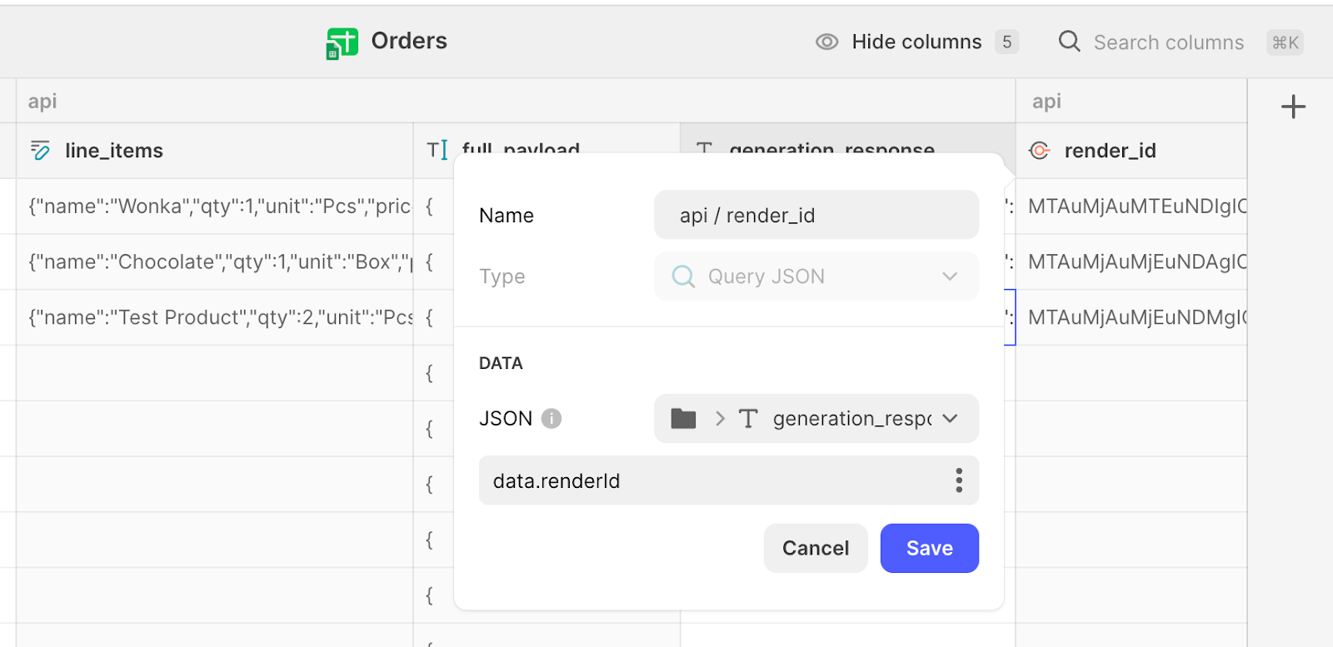The height and width of the screenshot is (647, 1333).
Task: Open the Query JSON type dropdown
Action: [x=816, y=276]
